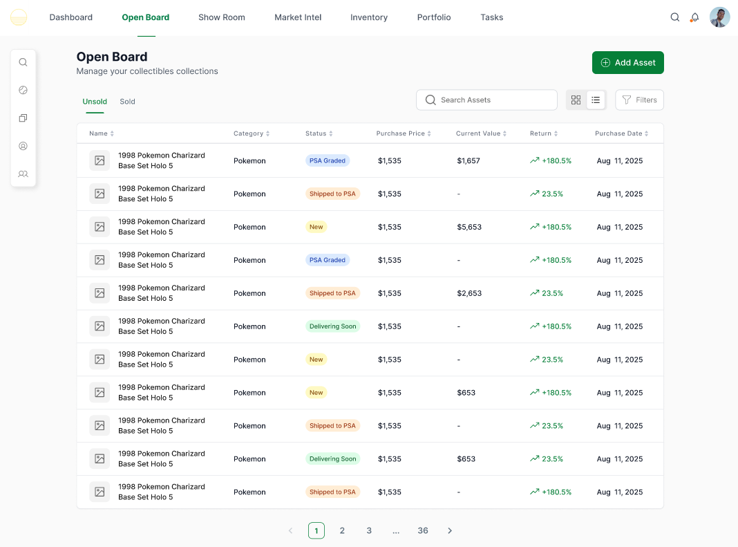Switch to grid view
This screenshot has height=547, width=738.
(x=576, y=100)
